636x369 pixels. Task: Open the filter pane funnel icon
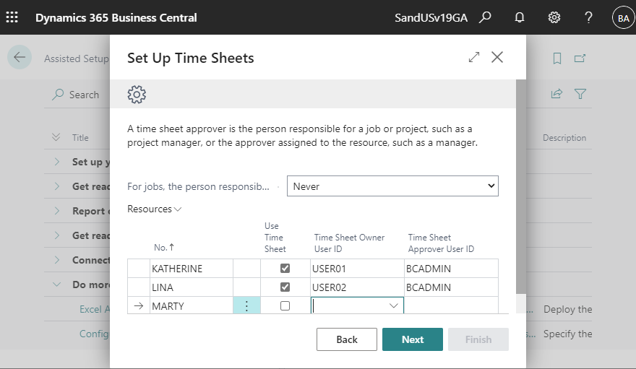coord(580,94)
